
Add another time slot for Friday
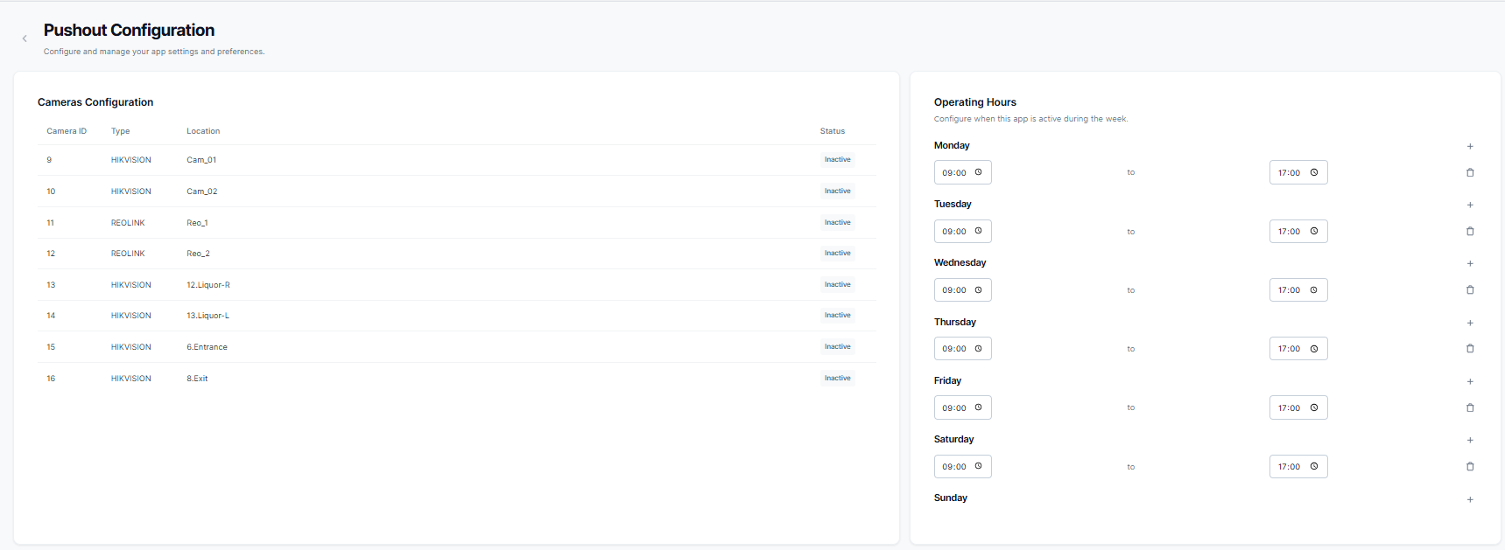[x=1470, y=381]
